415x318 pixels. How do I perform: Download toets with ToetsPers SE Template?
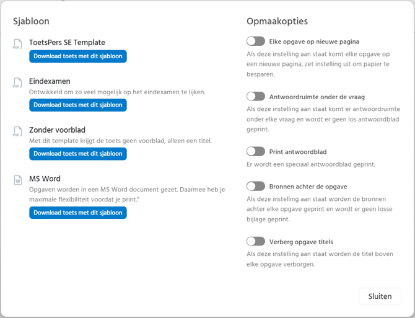pos(78,56)
